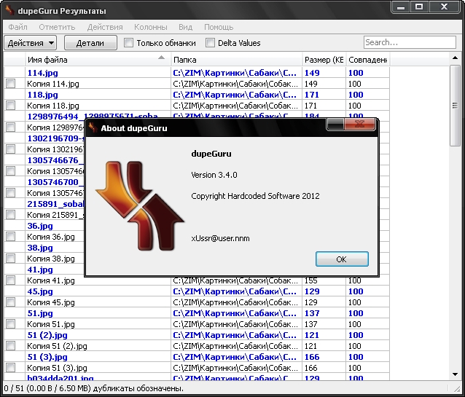Open the Вид menu
465x397 pixels.
click(185, 27)
